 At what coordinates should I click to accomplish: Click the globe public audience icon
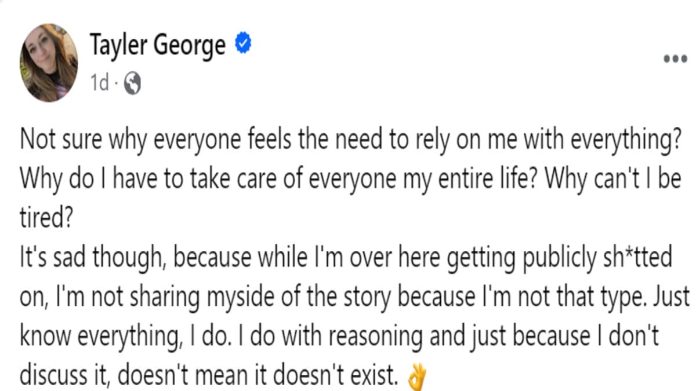click(132, 85)
